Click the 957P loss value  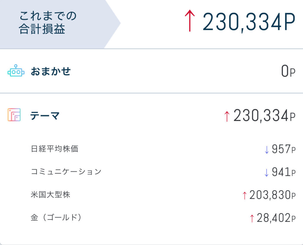284,149
